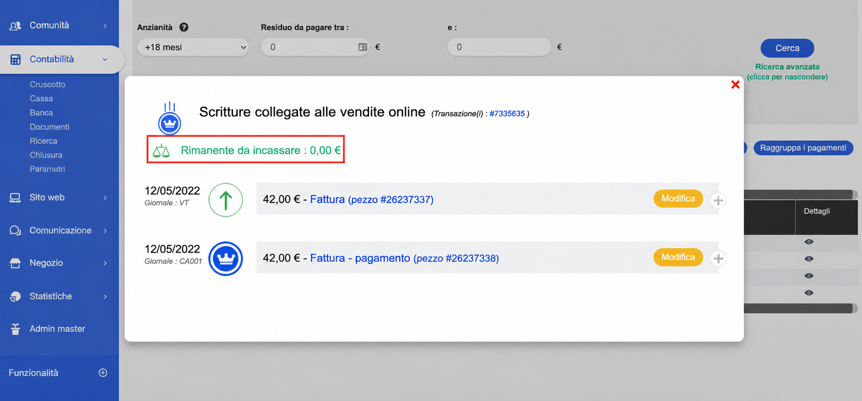
Task: Expand the Comunicazione menu chevron
Action: [105, 231]
